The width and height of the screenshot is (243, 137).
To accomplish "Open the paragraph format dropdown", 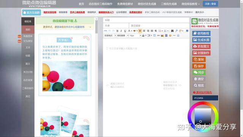I will pos(110,36).
